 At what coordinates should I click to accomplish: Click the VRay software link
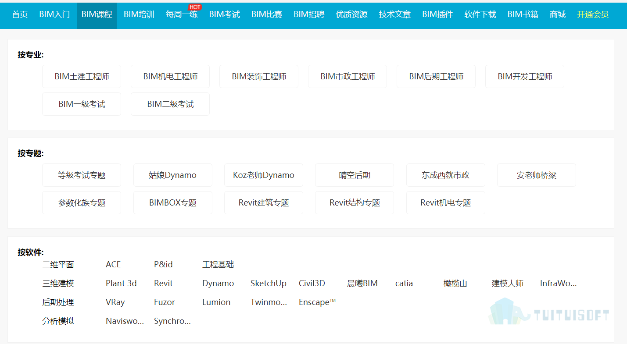[x=115, y=302]
